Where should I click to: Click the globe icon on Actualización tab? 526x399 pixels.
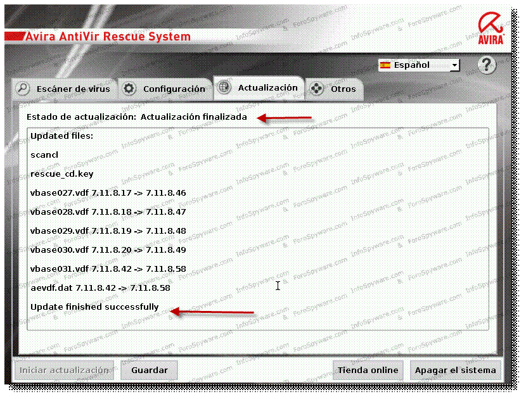pos(224,87)
